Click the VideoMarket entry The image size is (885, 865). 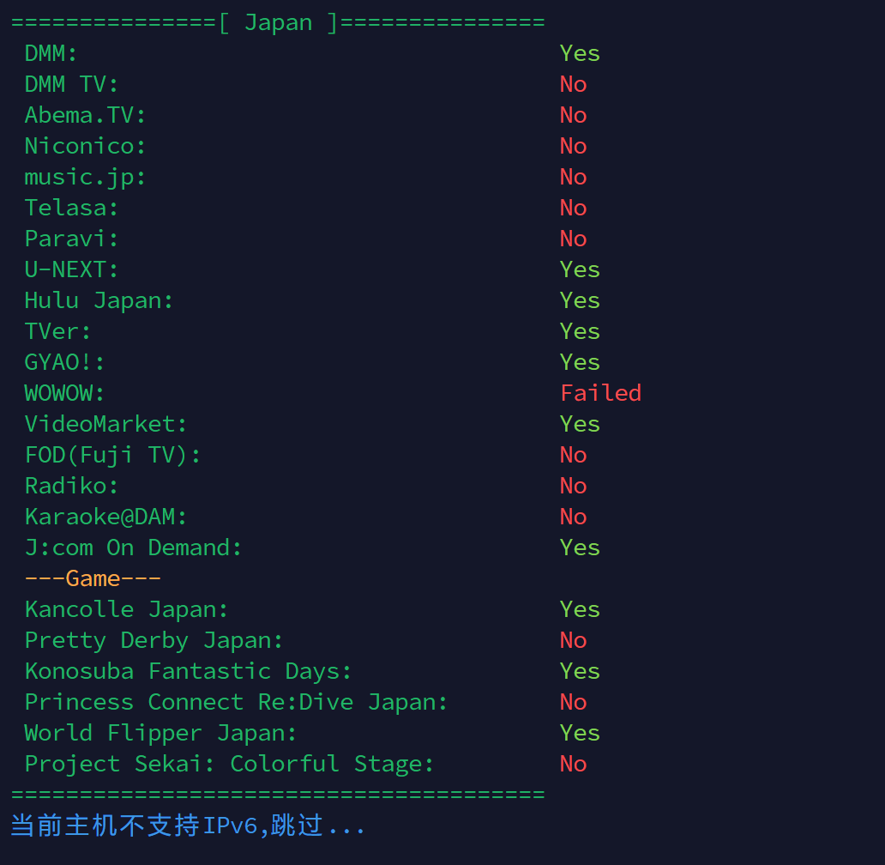[105, 424]
